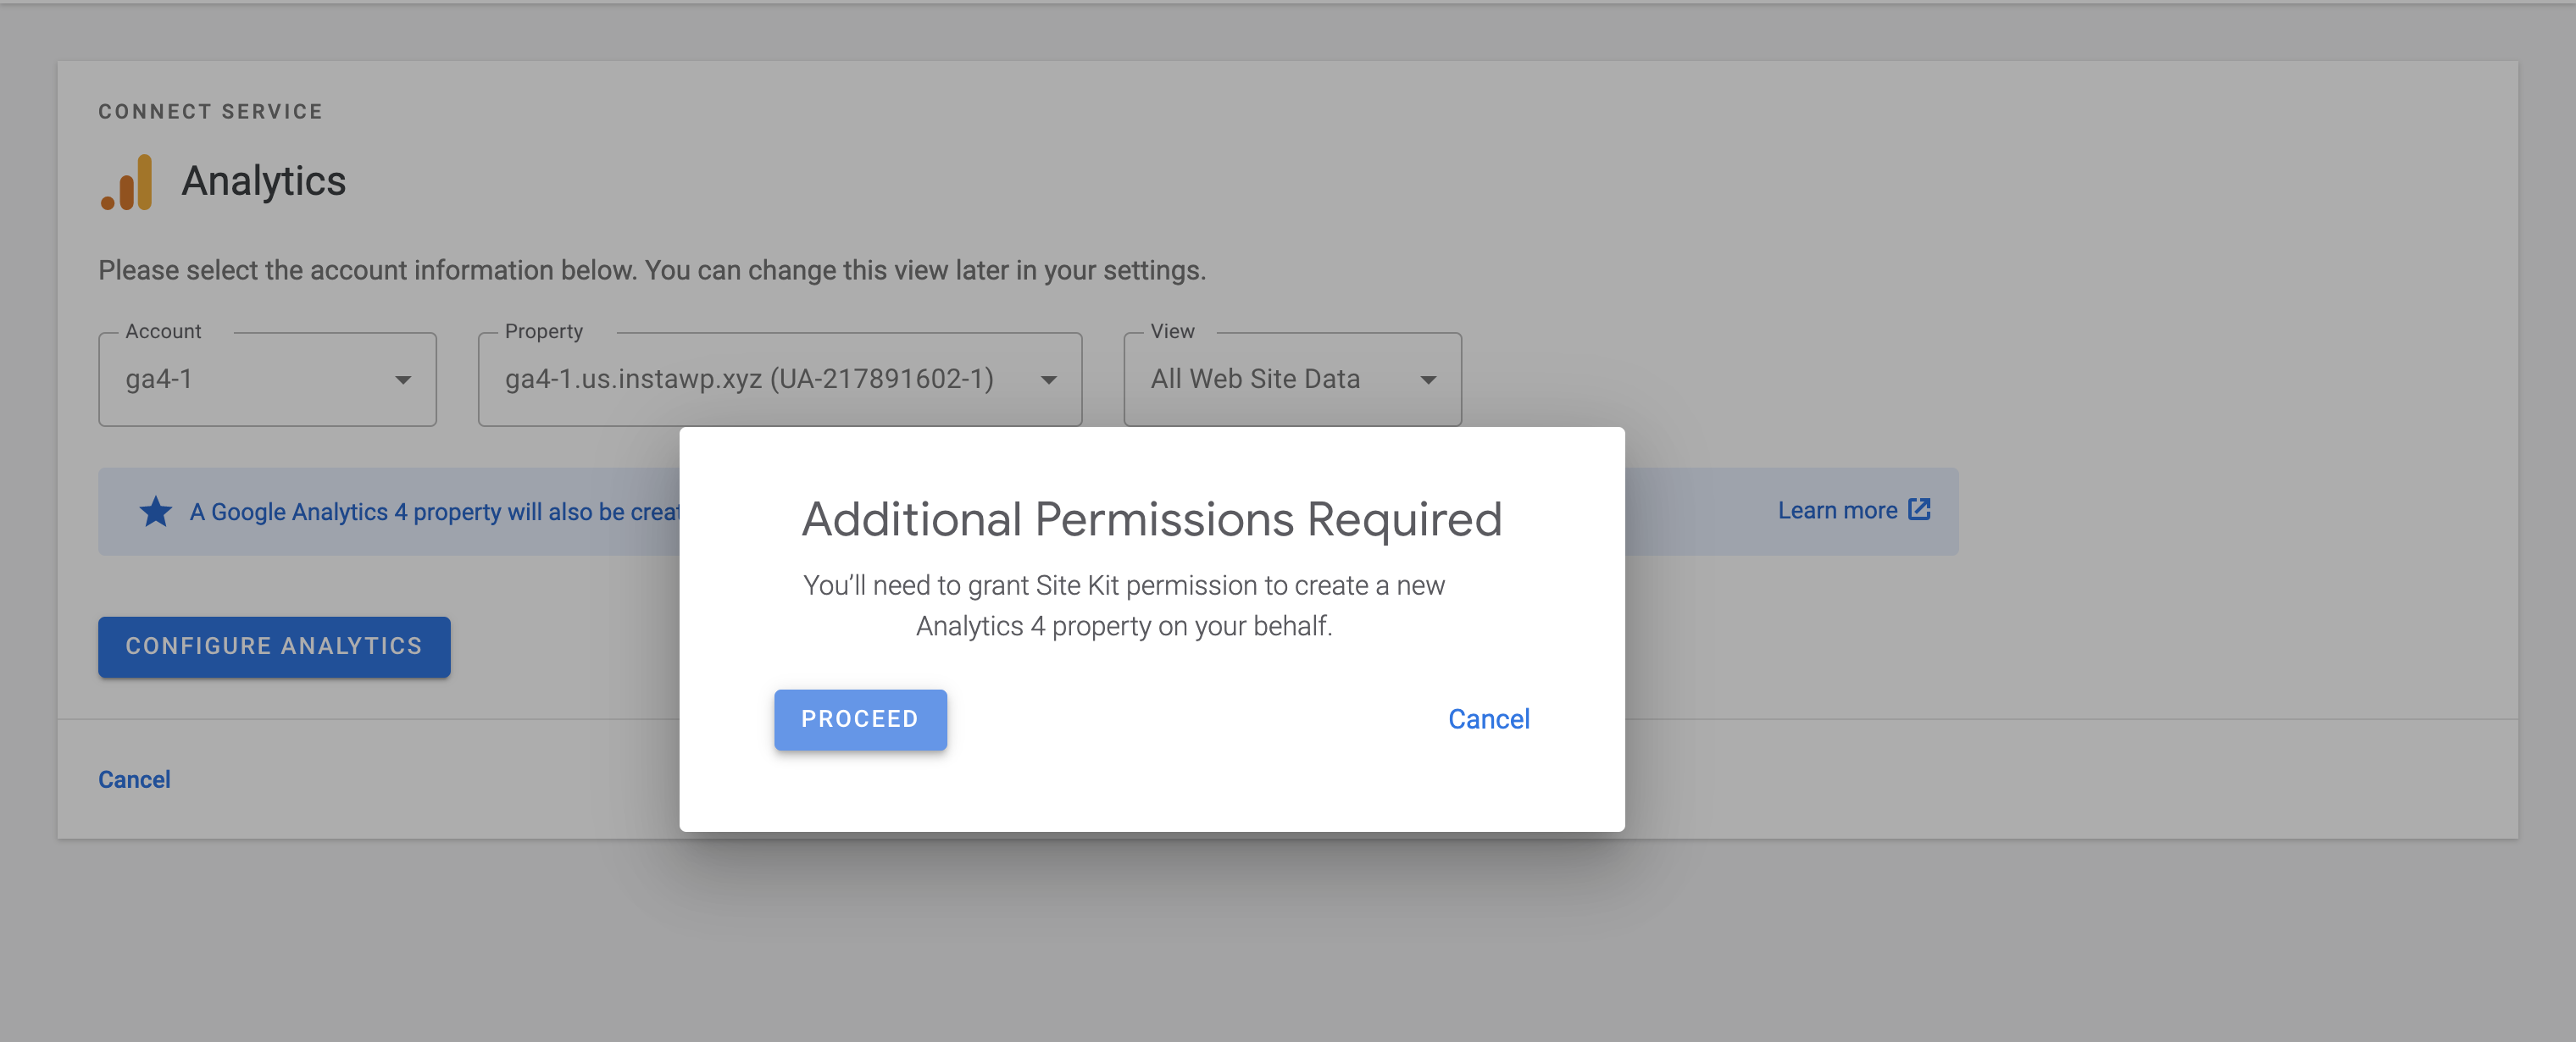
Task: Click the Account dropdown caret icon
Action: [x=403, y=380]
